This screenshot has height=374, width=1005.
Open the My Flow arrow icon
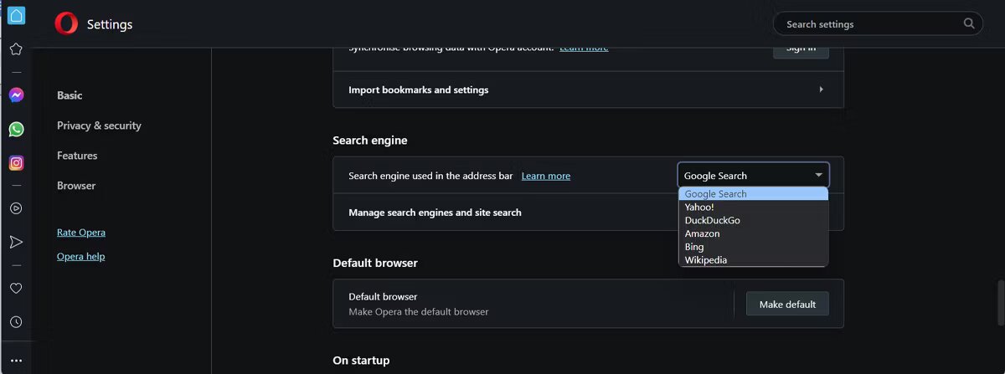point(16,242)
